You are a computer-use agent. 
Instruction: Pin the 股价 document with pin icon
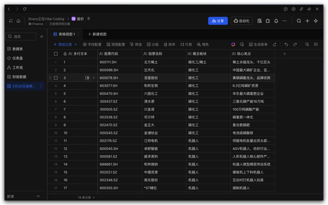tap(89, 19)
